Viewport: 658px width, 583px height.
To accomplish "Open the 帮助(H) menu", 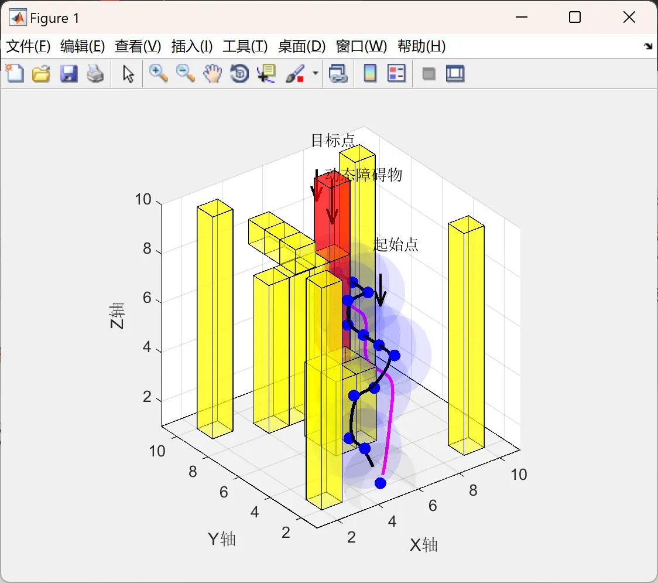I will (421, 46).
